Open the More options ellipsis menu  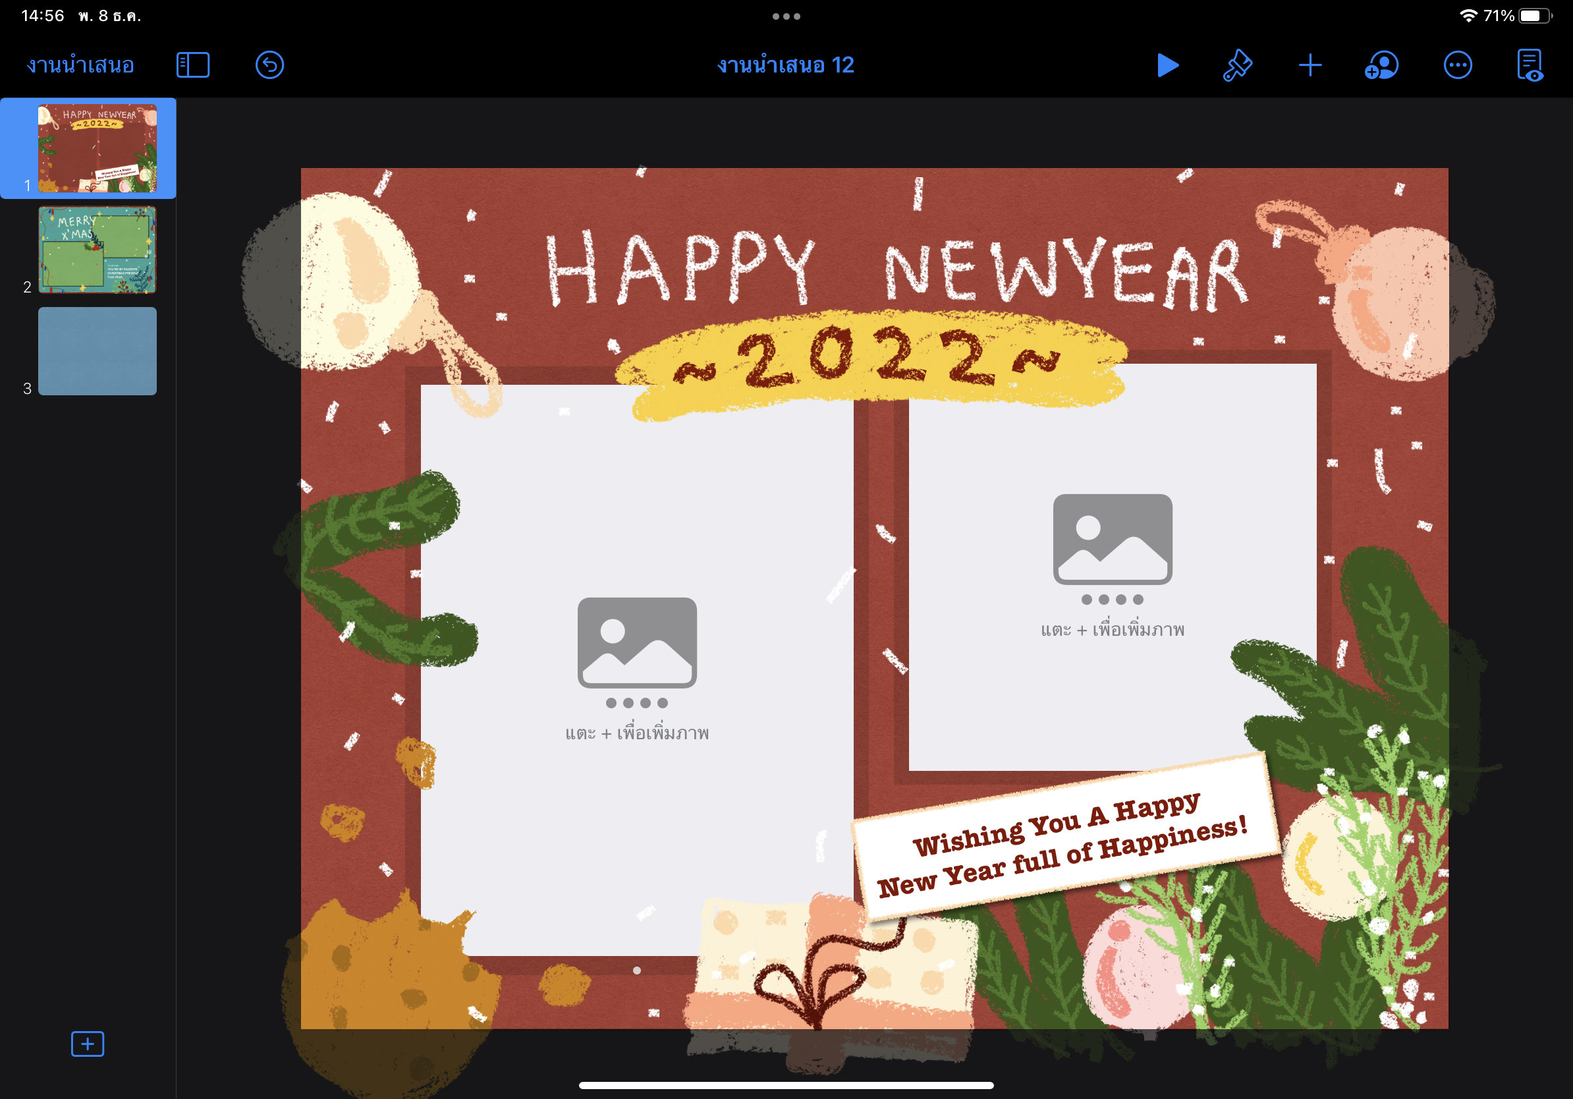pos(1457,65)
